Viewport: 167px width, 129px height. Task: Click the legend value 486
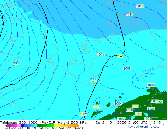(14, 128)
